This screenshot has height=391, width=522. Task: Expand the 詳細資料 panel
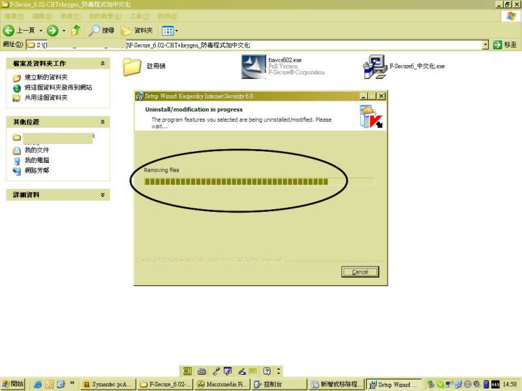[x=102, y=195]
